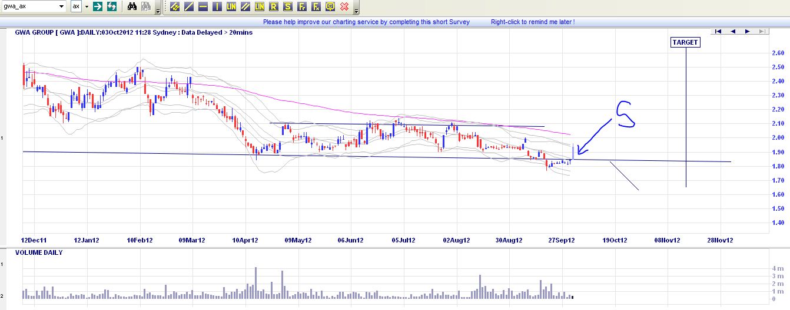Image resolution: width=790 pixels, height=310 pixels.
Task: Click the 2.00 price axis label
Action: pyautogui.click(x=777, y=138)
